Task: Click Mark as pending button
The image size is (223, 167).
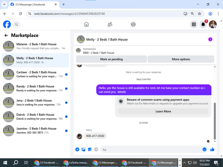Action: point(111,59)
